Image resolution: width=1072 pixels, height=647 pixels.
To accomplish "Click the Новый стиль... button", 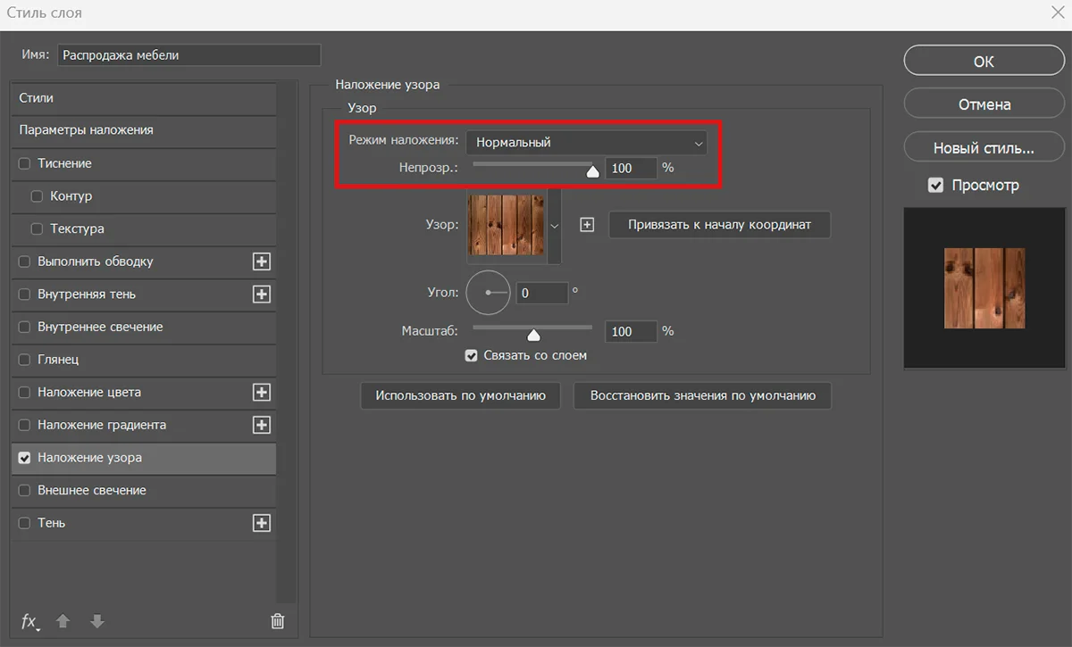I will [984, 147].
